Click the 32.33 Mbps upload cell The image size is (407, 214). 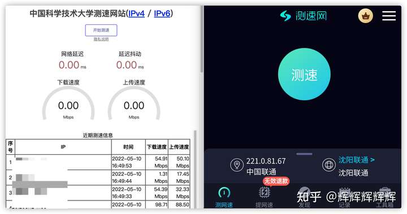pos(179,193)
